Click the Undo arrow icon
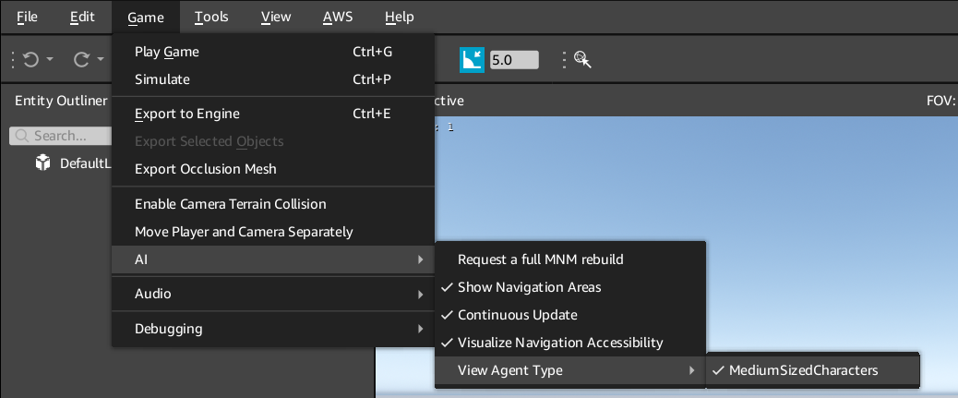The width and height of the screenshot is (958, 398). coord(30,59)
